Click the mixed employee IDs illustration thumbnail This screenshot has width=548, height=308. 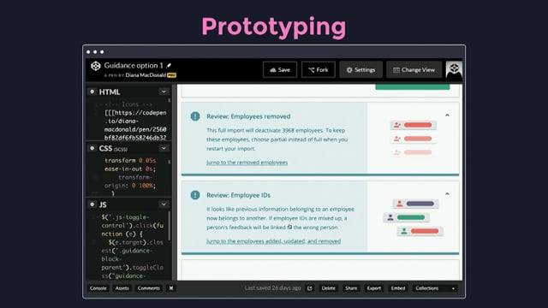click(414, 217)
